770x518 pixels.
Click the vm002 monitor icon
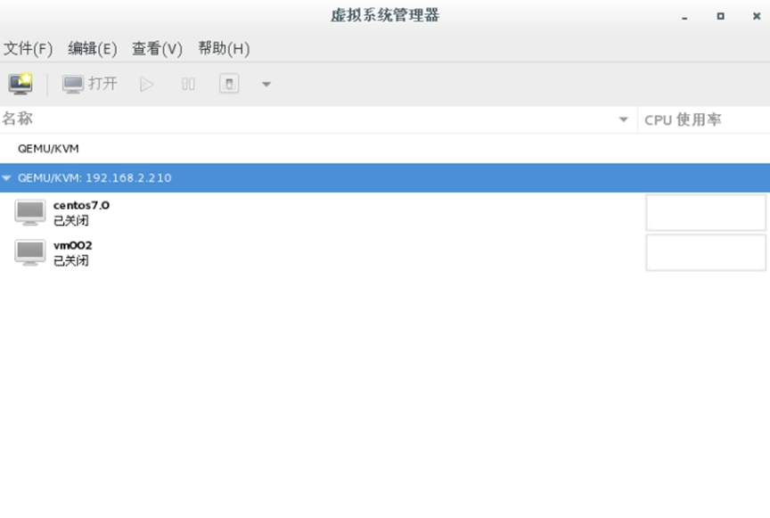(x=30, y=252)
